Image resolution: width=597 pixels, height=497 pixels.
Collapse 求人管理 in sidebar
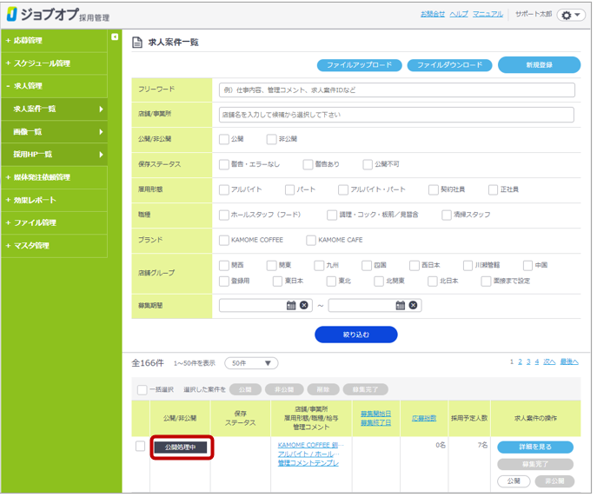pos(54,86)
